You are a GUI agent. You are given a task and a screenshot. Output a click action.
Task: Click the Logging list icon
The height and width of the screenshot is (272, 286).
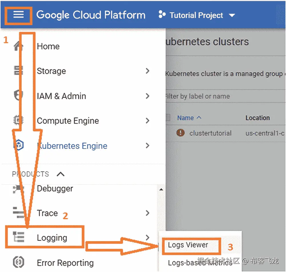pos(18,237)
